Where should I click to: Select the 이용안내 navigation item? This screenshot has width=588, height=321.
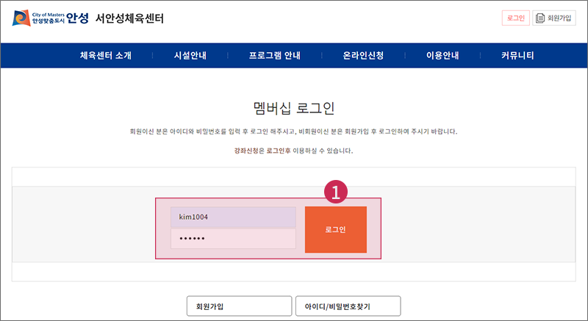pyautogui.click(x=442, y=55)
